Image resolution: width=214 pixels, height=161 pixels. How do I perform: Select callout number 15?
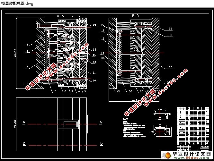[94, 25]
